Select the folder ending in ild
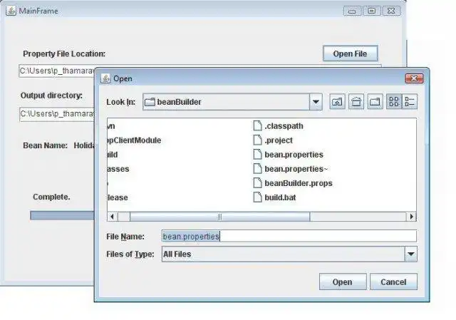 tap(113, 155)
